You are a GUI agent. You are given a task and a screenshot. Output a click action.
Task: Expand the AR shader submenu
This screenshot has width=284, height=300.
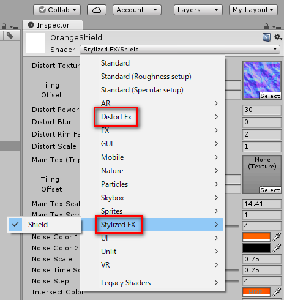tap(152, 103)
